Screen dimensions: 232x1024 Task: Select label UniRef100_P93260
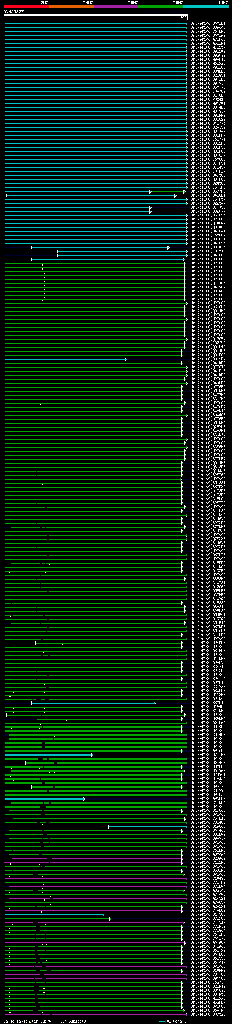(208, 68)
